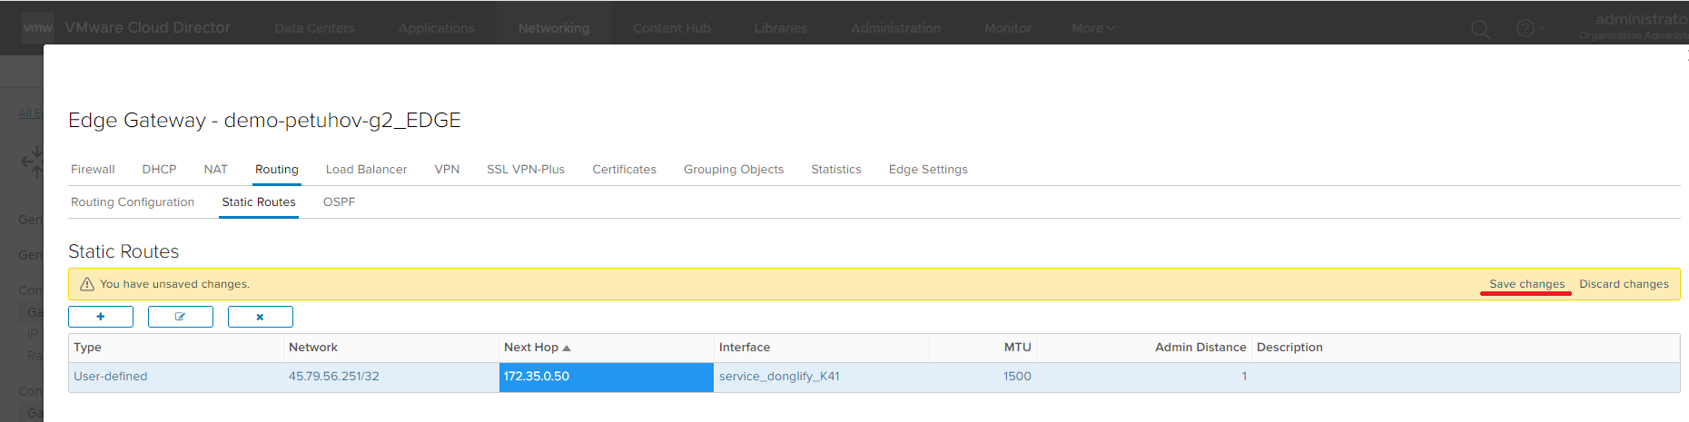Image resolution: width=1689 pixels, height=422 pixels.
Task: Switch to Routing Configuration sub-tab
Action: coord(133,202)
